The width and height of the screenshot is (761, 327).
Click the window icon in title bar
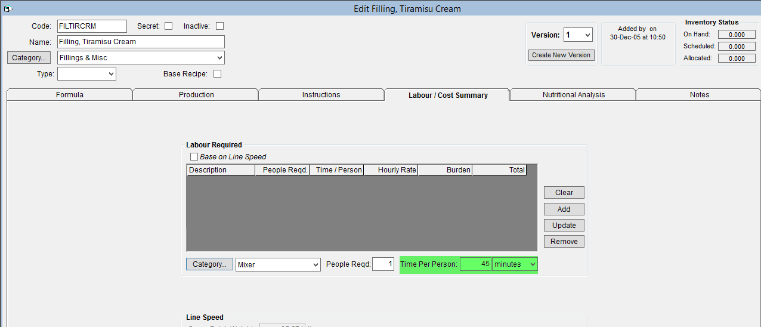[x=7, y=8]
